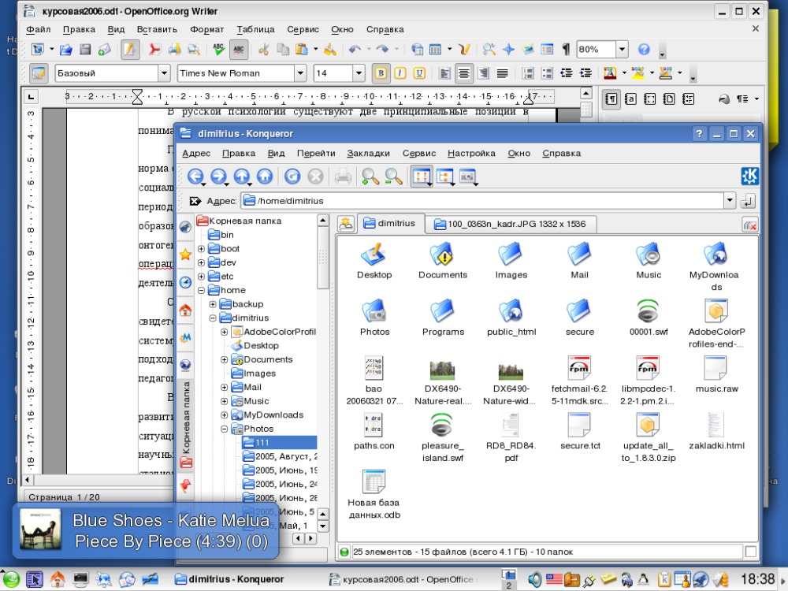
Task: Open the Documents folder icon
Action: pyautogui.click(x=443, y=261)
